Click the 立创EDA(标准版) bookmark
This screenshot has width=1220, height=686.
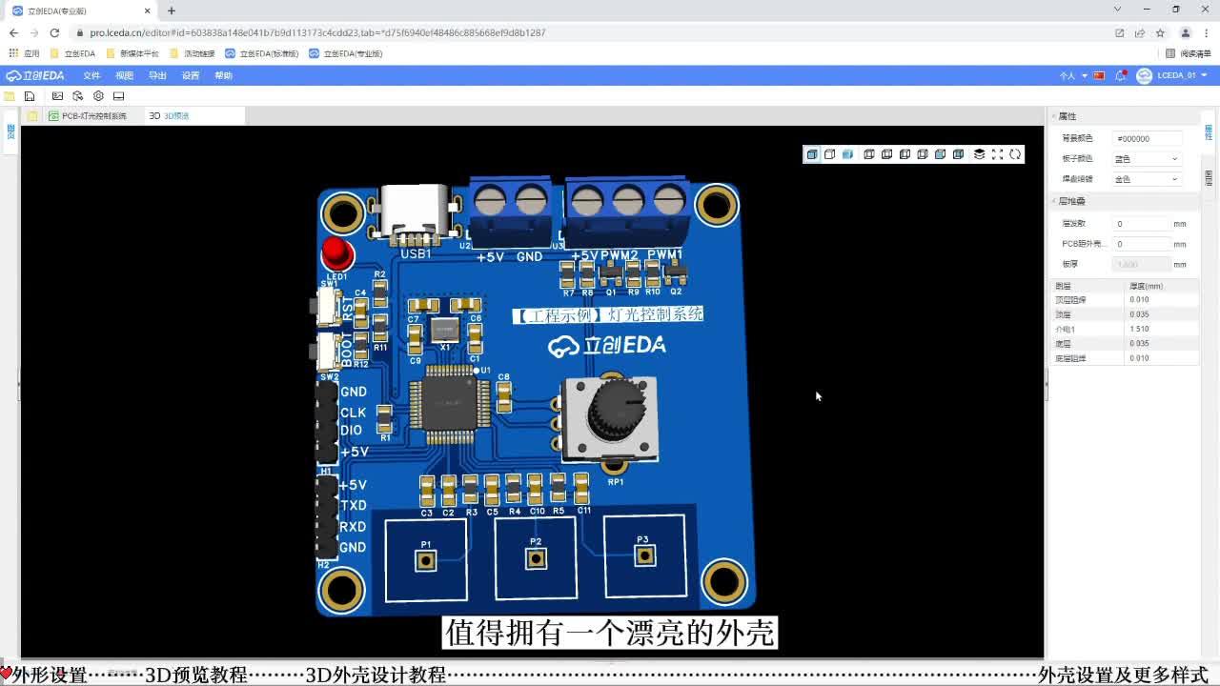(261, 53)
